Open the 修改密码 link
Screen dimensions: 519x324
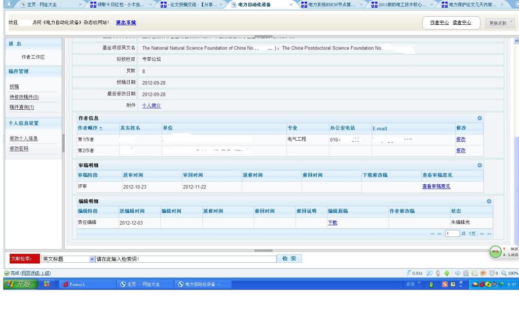click(x=19, y=149)
